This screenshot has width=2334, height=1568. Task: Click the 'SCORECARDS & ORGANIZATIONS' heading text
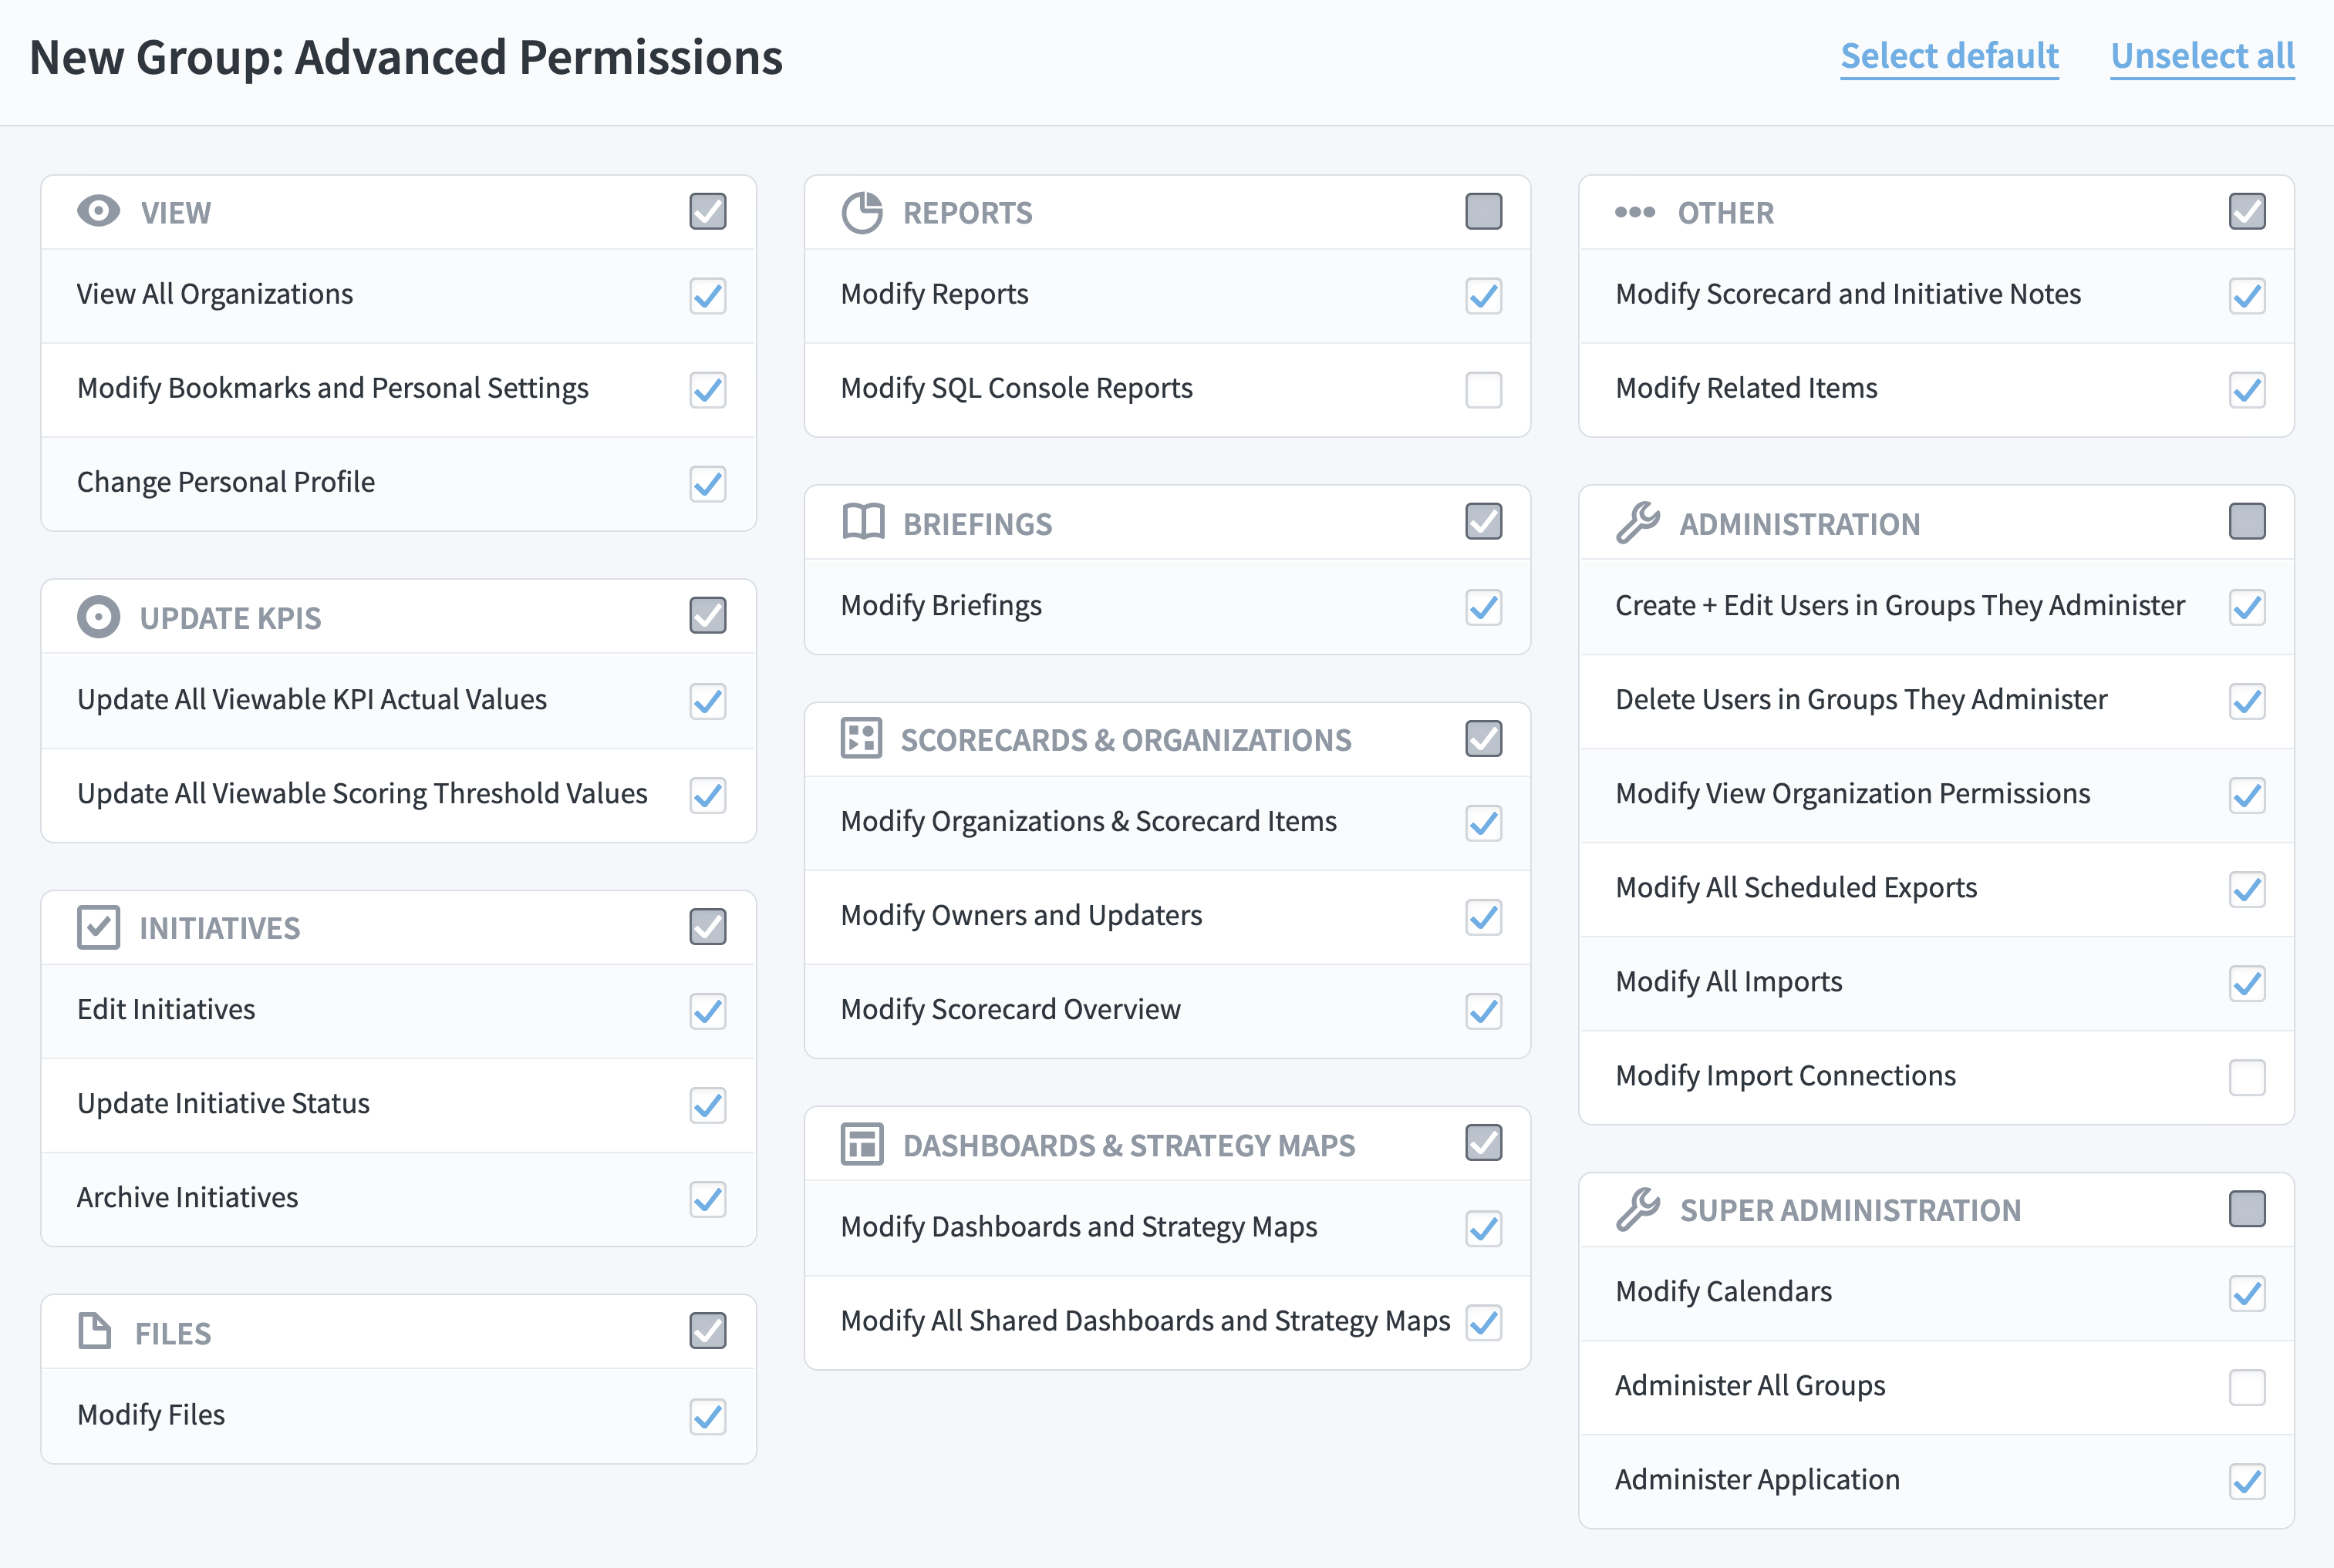(1125, 740)
